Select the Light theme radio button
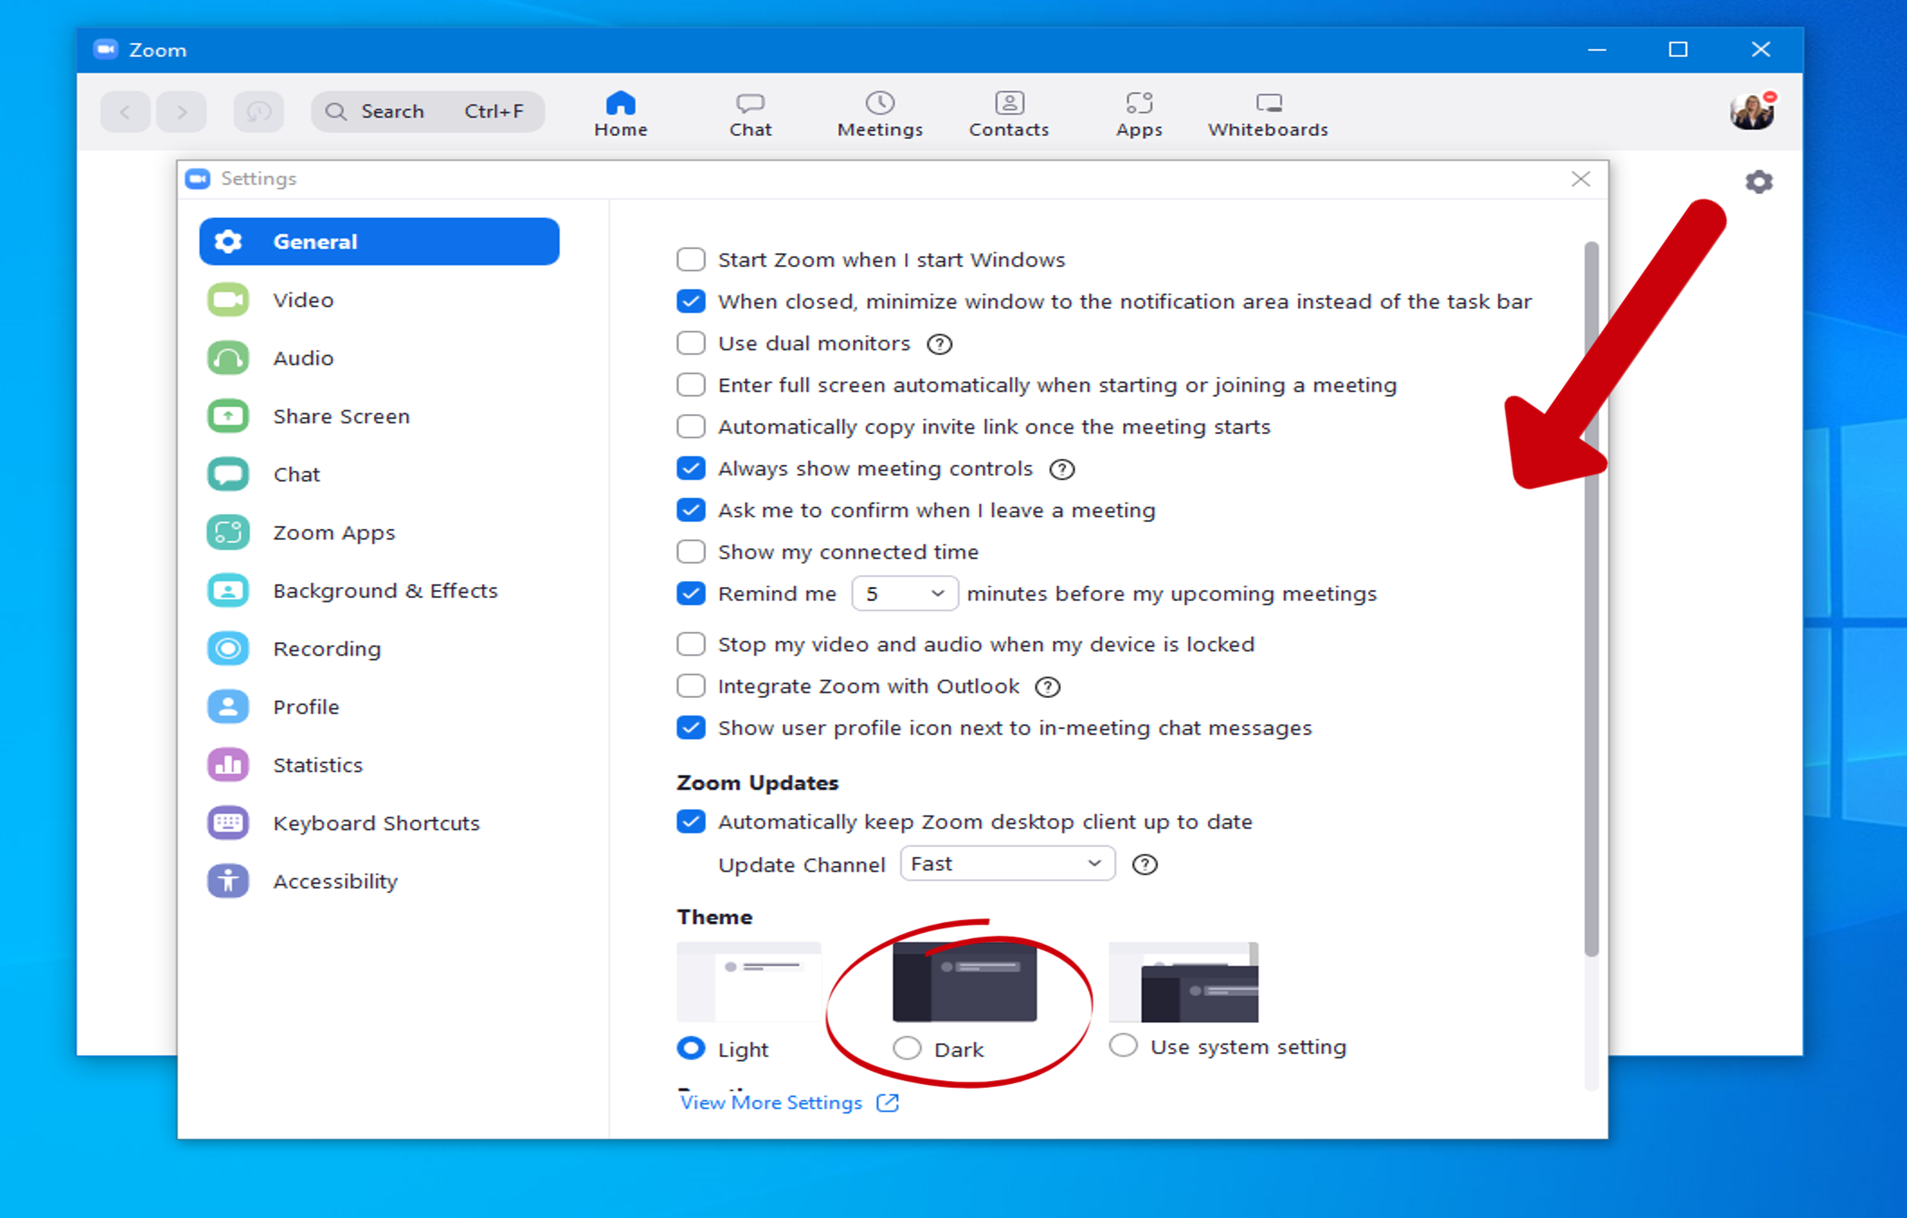This screenshot has width=1907, height=1218. [x=691, y=1048]
